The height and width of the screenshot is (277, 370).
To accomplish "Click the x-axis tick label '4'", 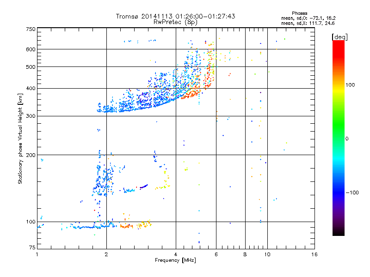I will [176, 254].
